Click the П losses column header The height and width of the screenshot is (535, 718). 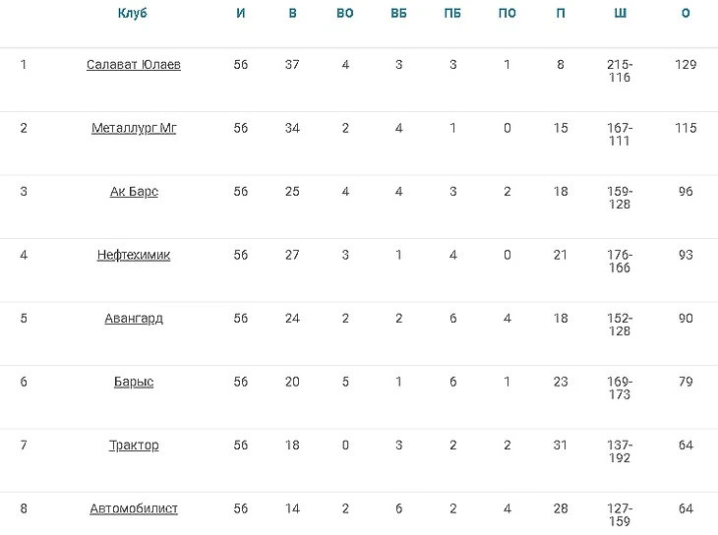coord(561,13)
